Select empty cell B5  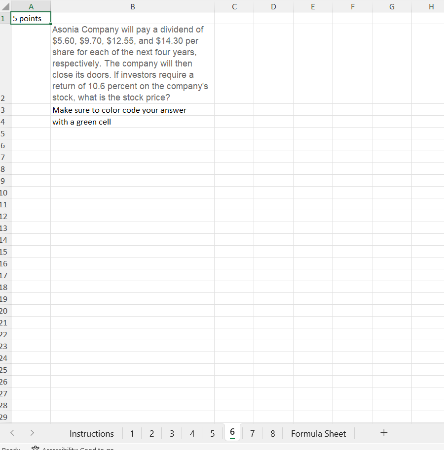tap(133, 133)
